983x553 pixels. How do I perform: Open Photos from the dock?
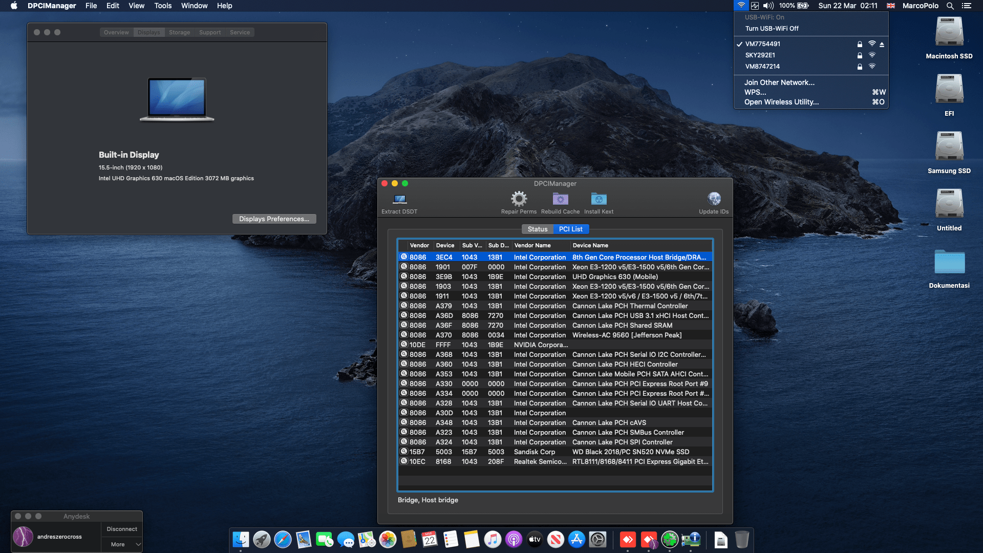coord(388,539)
